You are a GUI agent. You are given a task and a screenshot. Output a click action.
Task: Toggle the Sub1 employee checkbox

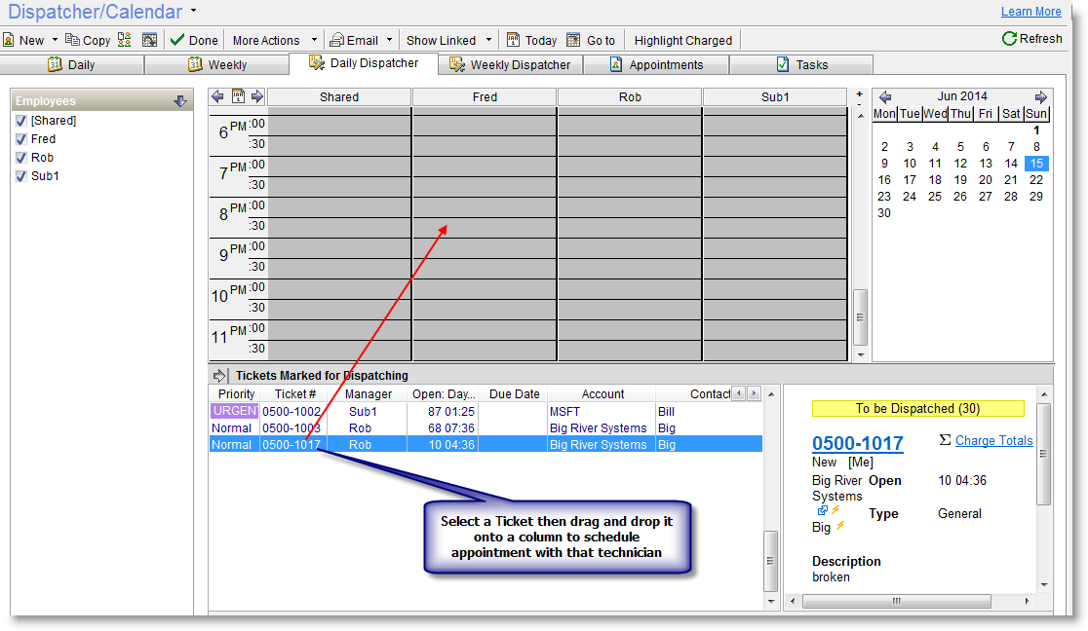(x=20, y=175)
